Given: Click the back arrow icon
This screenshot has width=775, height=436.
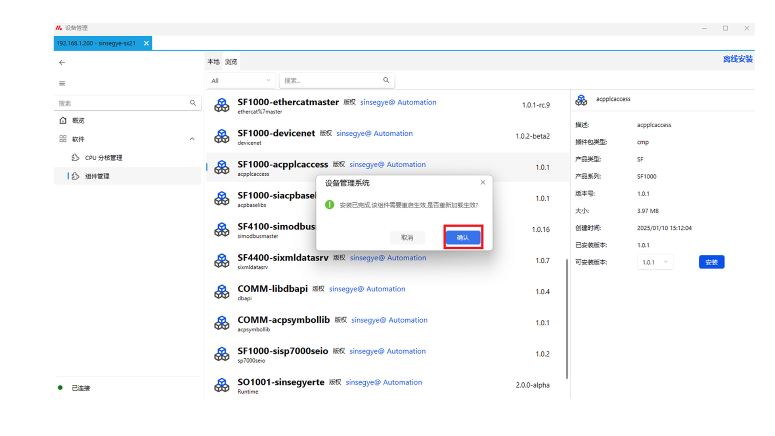Looking at the screenshot, I should click(x=62, y=63).
